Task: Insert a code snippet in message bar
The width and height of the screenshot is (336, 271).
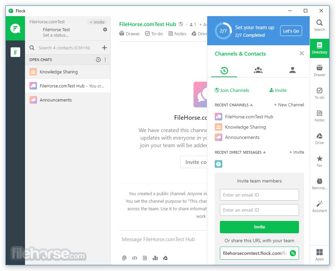Action: click(x=135, y=258)
